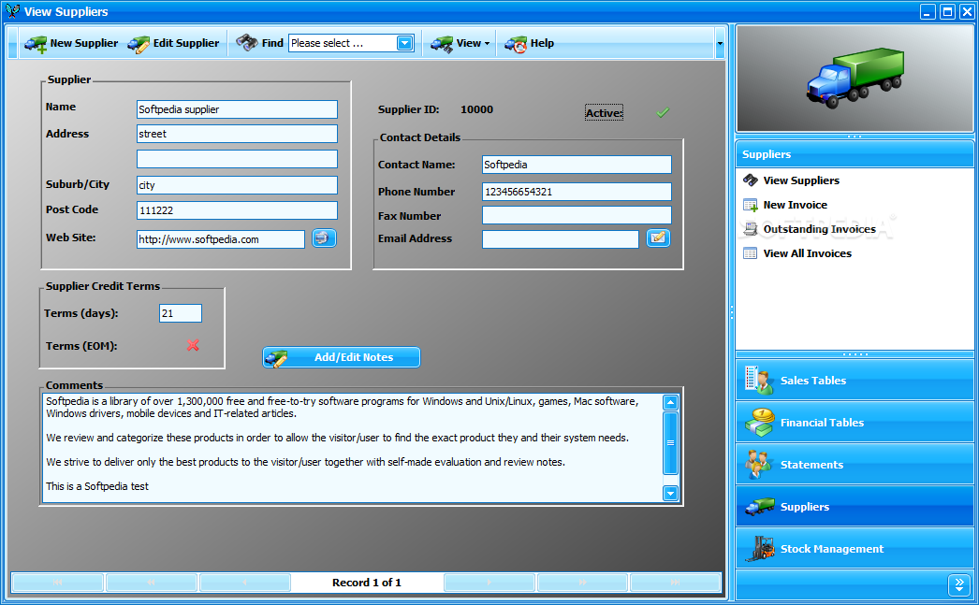Click the comments scrollbar thumb
Image resolution: width=979 pixels, height=605 pixels.
pos(670,443)
